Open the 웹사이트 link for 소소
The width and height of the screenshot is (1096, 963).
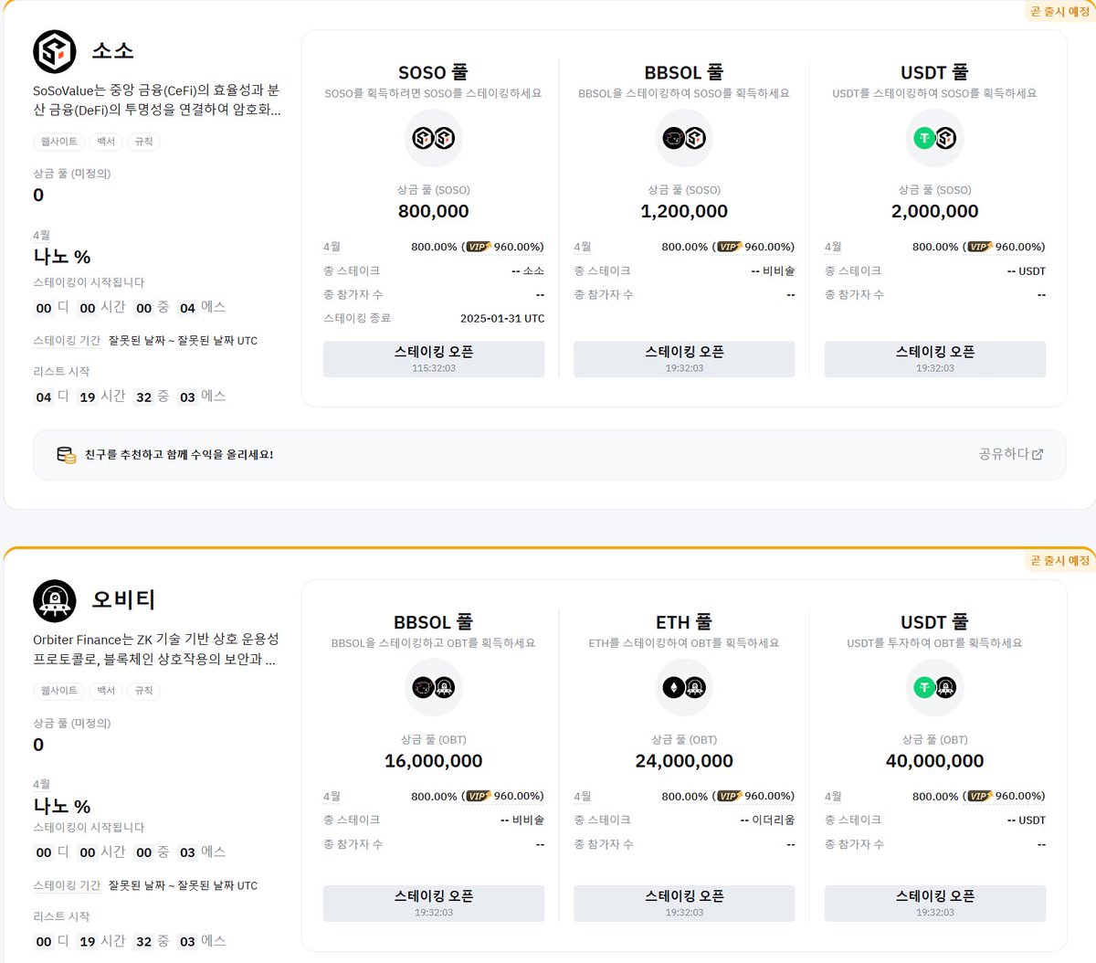click(59, 142)
